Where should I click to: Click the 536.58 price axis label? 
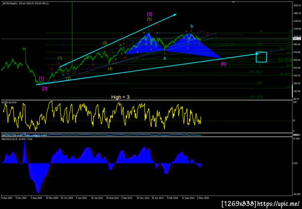pos(297,68)
